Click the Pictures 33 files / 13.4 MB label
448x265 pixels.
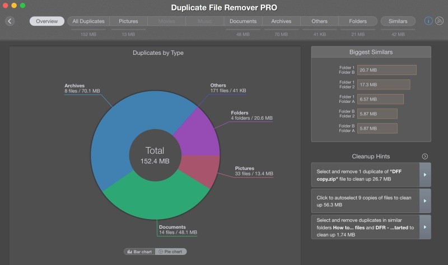(254, 171)
